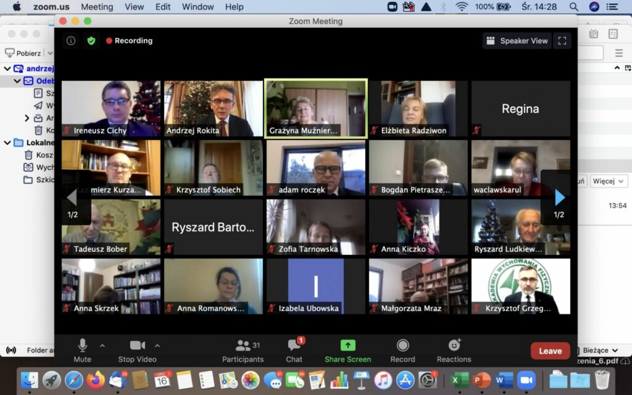Open the Music app from the Dock

383,380
